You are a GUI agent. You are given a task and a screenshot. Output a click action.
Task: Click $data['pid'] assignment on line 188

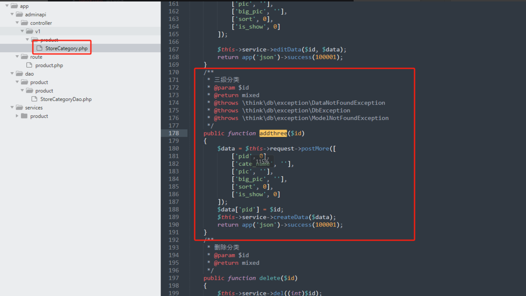click(250, 209)
